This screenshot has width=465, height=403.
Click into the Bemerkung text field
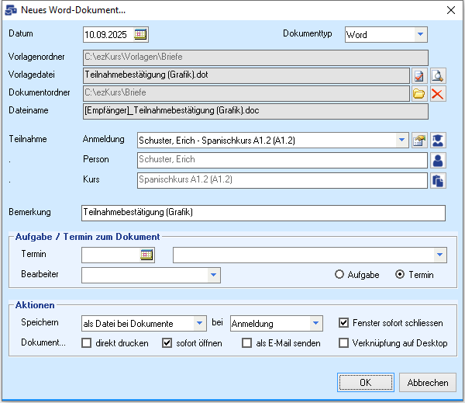pos(263,212)
